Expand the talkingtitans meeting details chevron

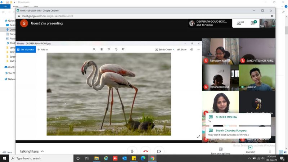pos(42,152)
